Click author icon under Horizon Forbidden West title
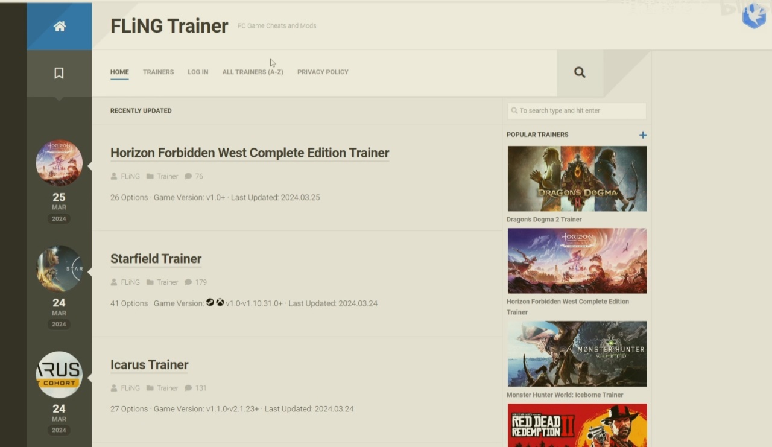The height and width of the screenshot is (447, 772). point(114,176)
